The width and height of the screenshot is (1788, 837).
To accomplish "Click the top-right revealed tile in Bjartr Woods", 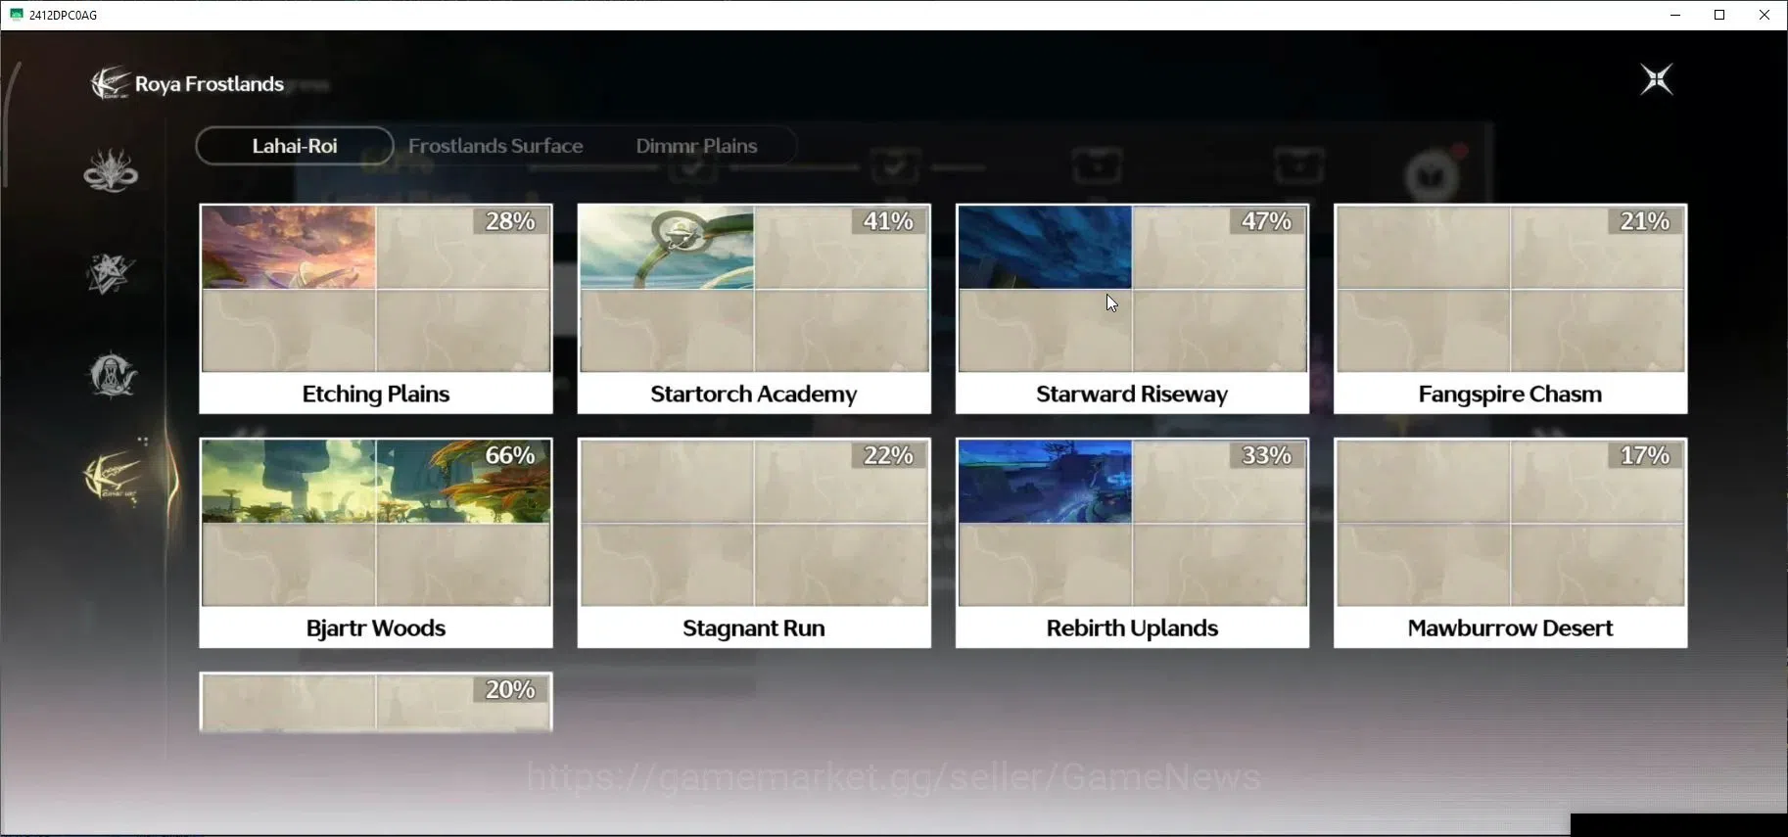I will (x=463, y=481).
